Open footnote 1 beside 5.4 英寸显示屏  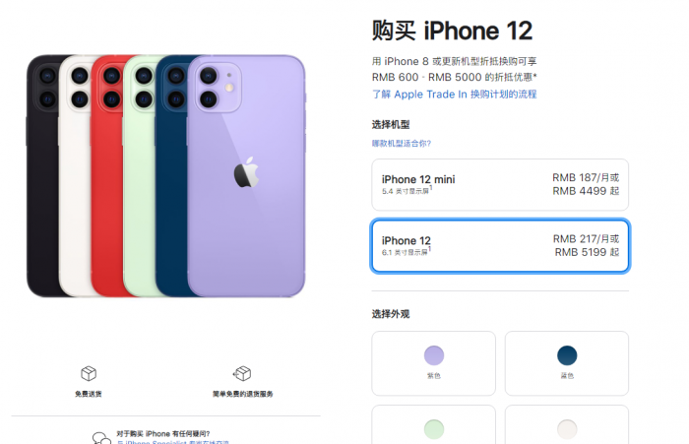(x=431, y=188)
